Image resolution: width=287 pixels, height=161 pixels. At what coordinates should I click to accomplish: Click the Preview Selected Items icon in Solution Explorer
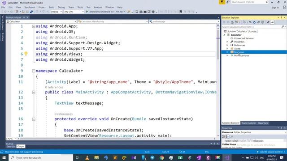[x=272, y=22]
